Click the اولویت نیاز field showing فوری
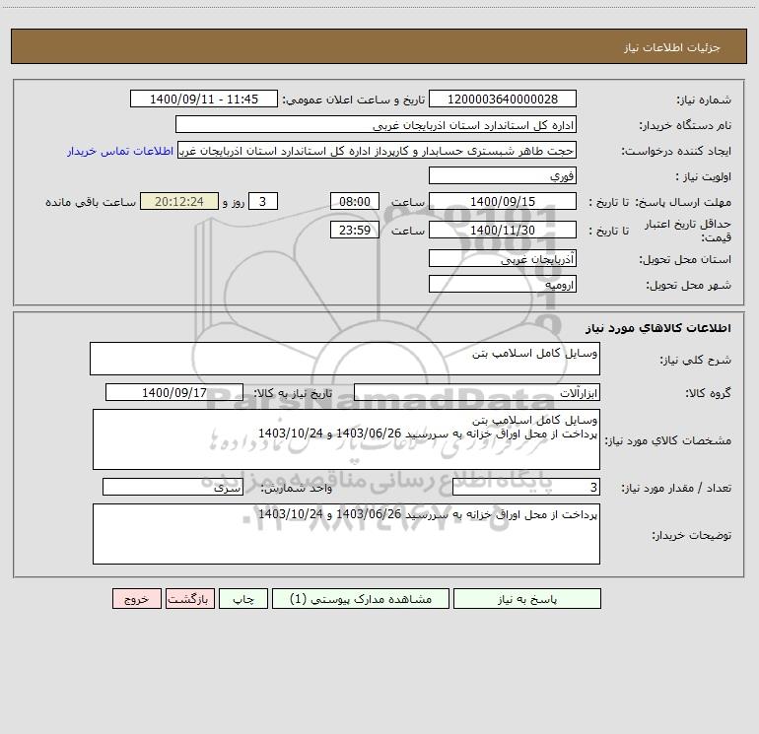The height and width of the screenshot is (734, 759). pyautogui.click(x=503, y=176)
